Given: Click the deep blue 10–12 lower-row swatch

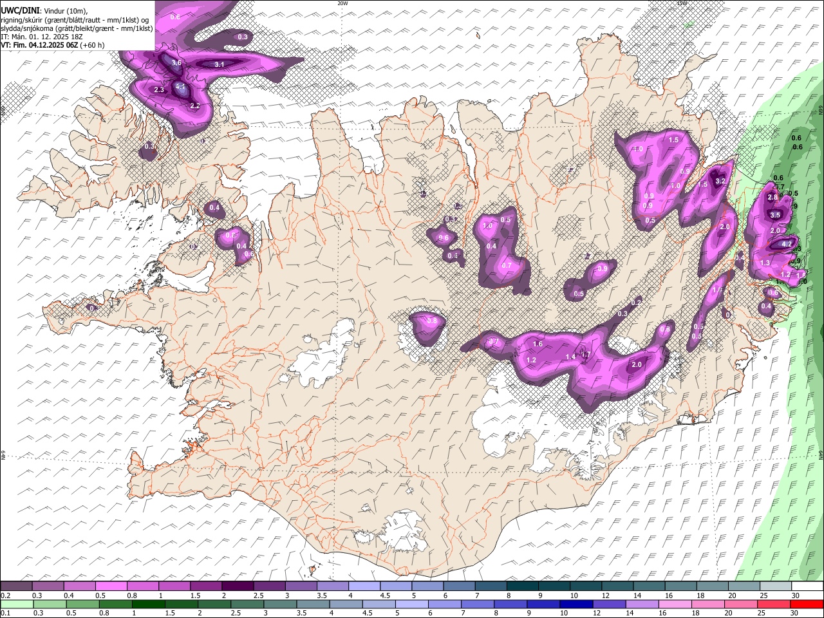Looking at the screenshot, I should (x=576, y=604).
